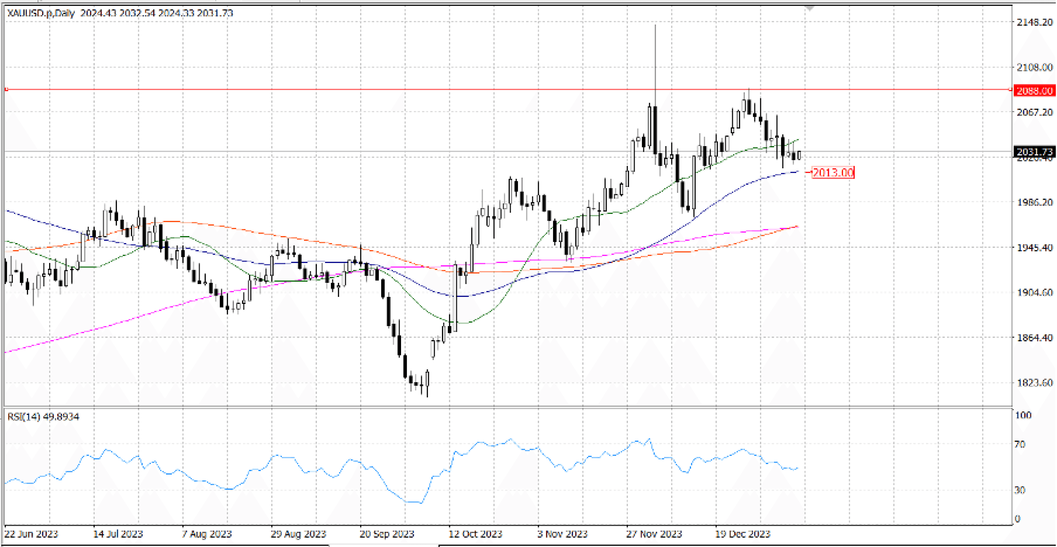
Task: Click the 22 Jun 2023 date label
Action: pyautogui.click(x=31, y=534)
